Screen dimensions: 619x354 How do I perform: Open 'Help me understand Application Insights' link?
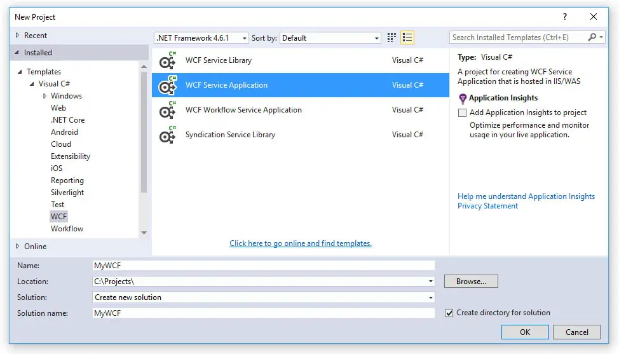[x=526, y=196]
